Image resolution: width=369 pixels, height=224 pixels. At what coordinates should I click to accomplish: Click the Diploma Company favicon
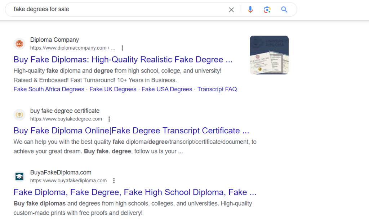[x=19, y=44]
